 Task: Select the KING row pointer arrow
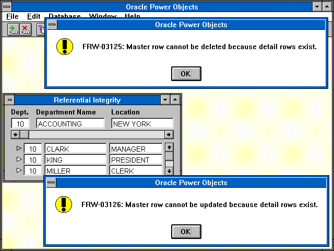coord(19,159)
